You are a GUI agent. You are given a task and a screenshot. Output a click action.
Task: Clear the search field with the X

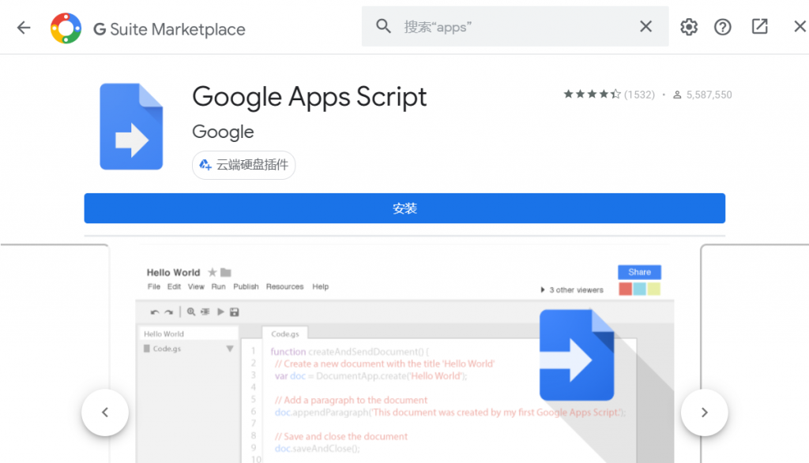(x=645, y=26)
